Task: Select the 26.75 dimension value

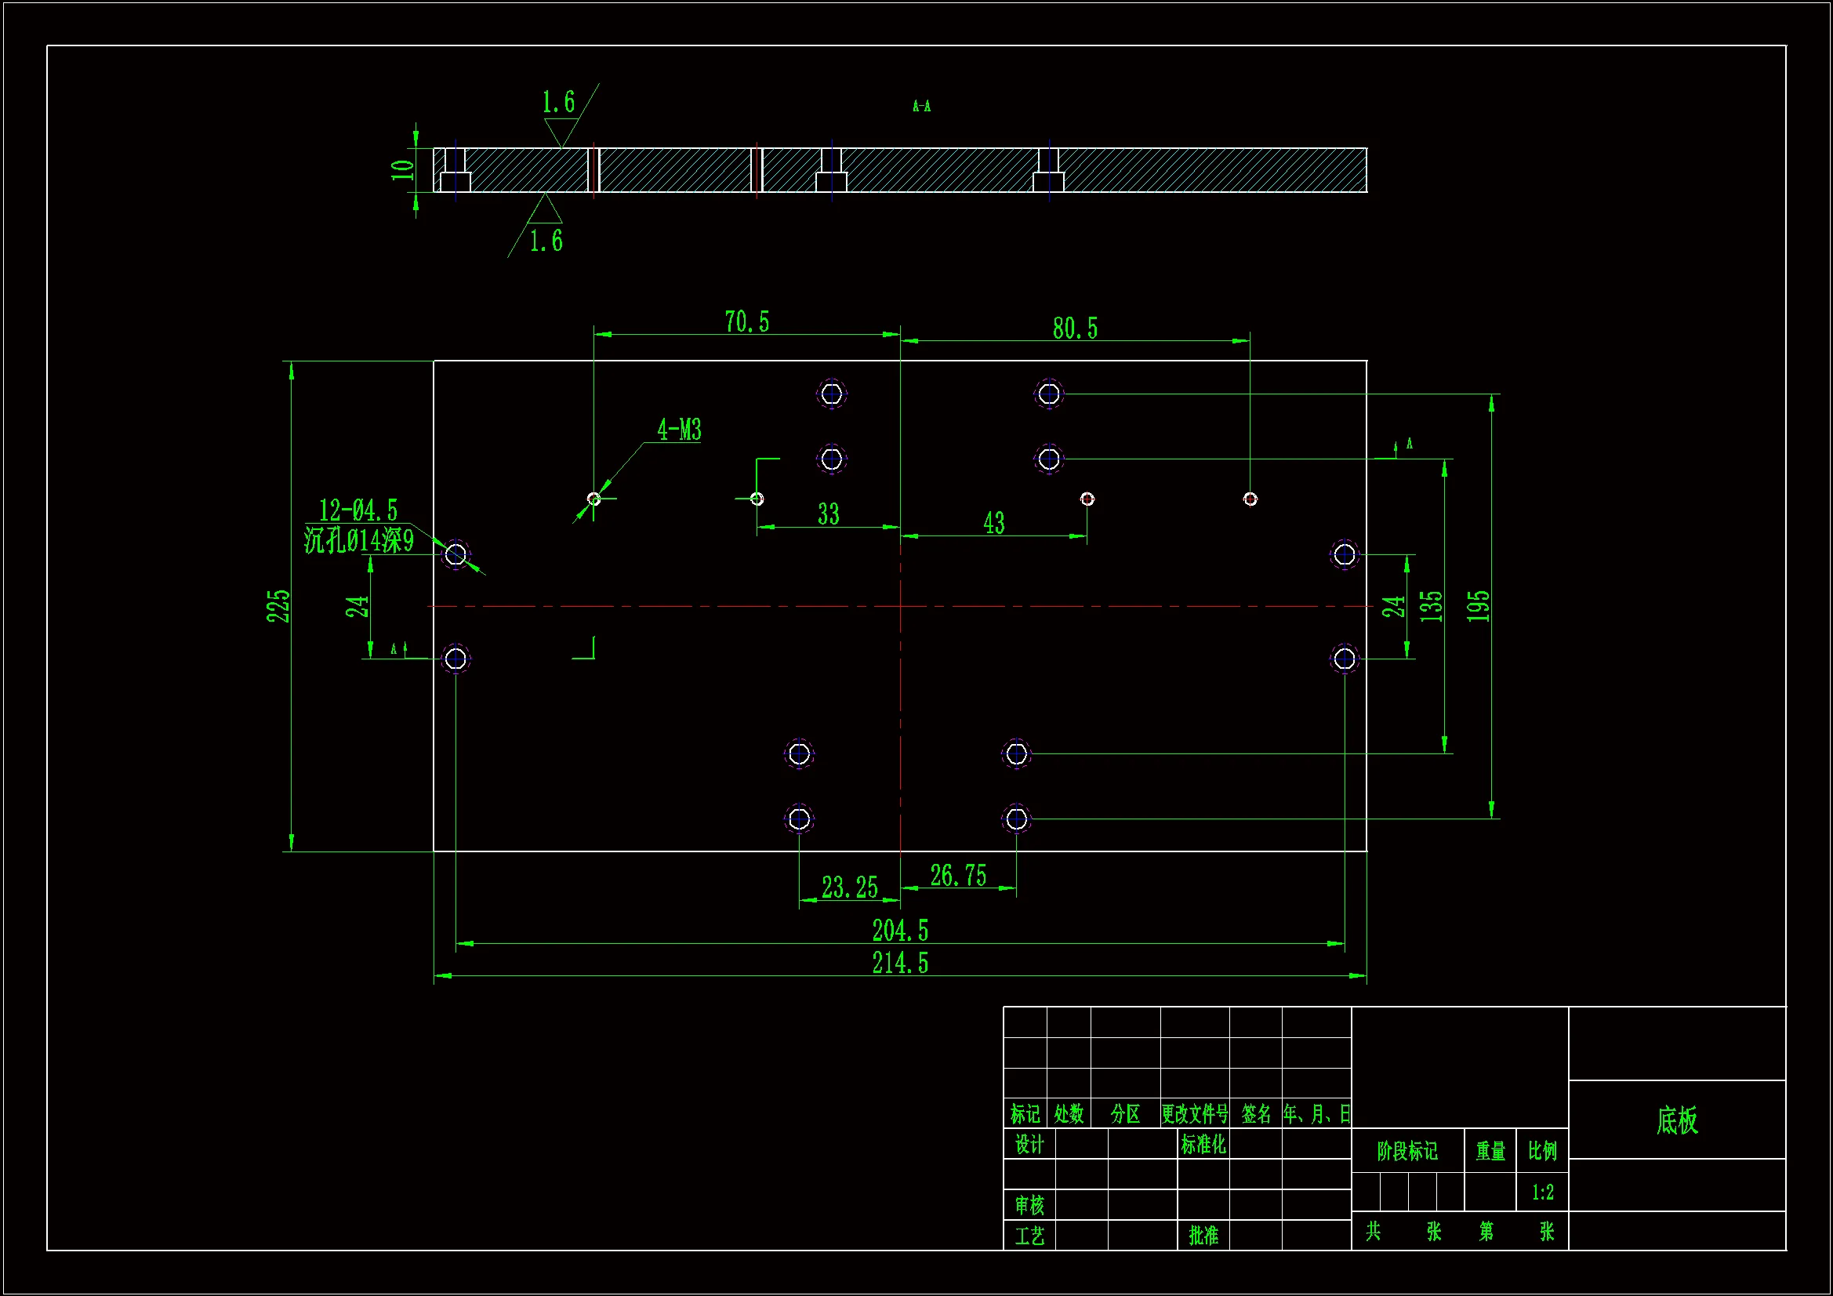Action: [x=958, y=875]
